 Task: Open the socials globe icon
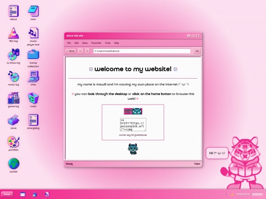(x=14, y=164)
